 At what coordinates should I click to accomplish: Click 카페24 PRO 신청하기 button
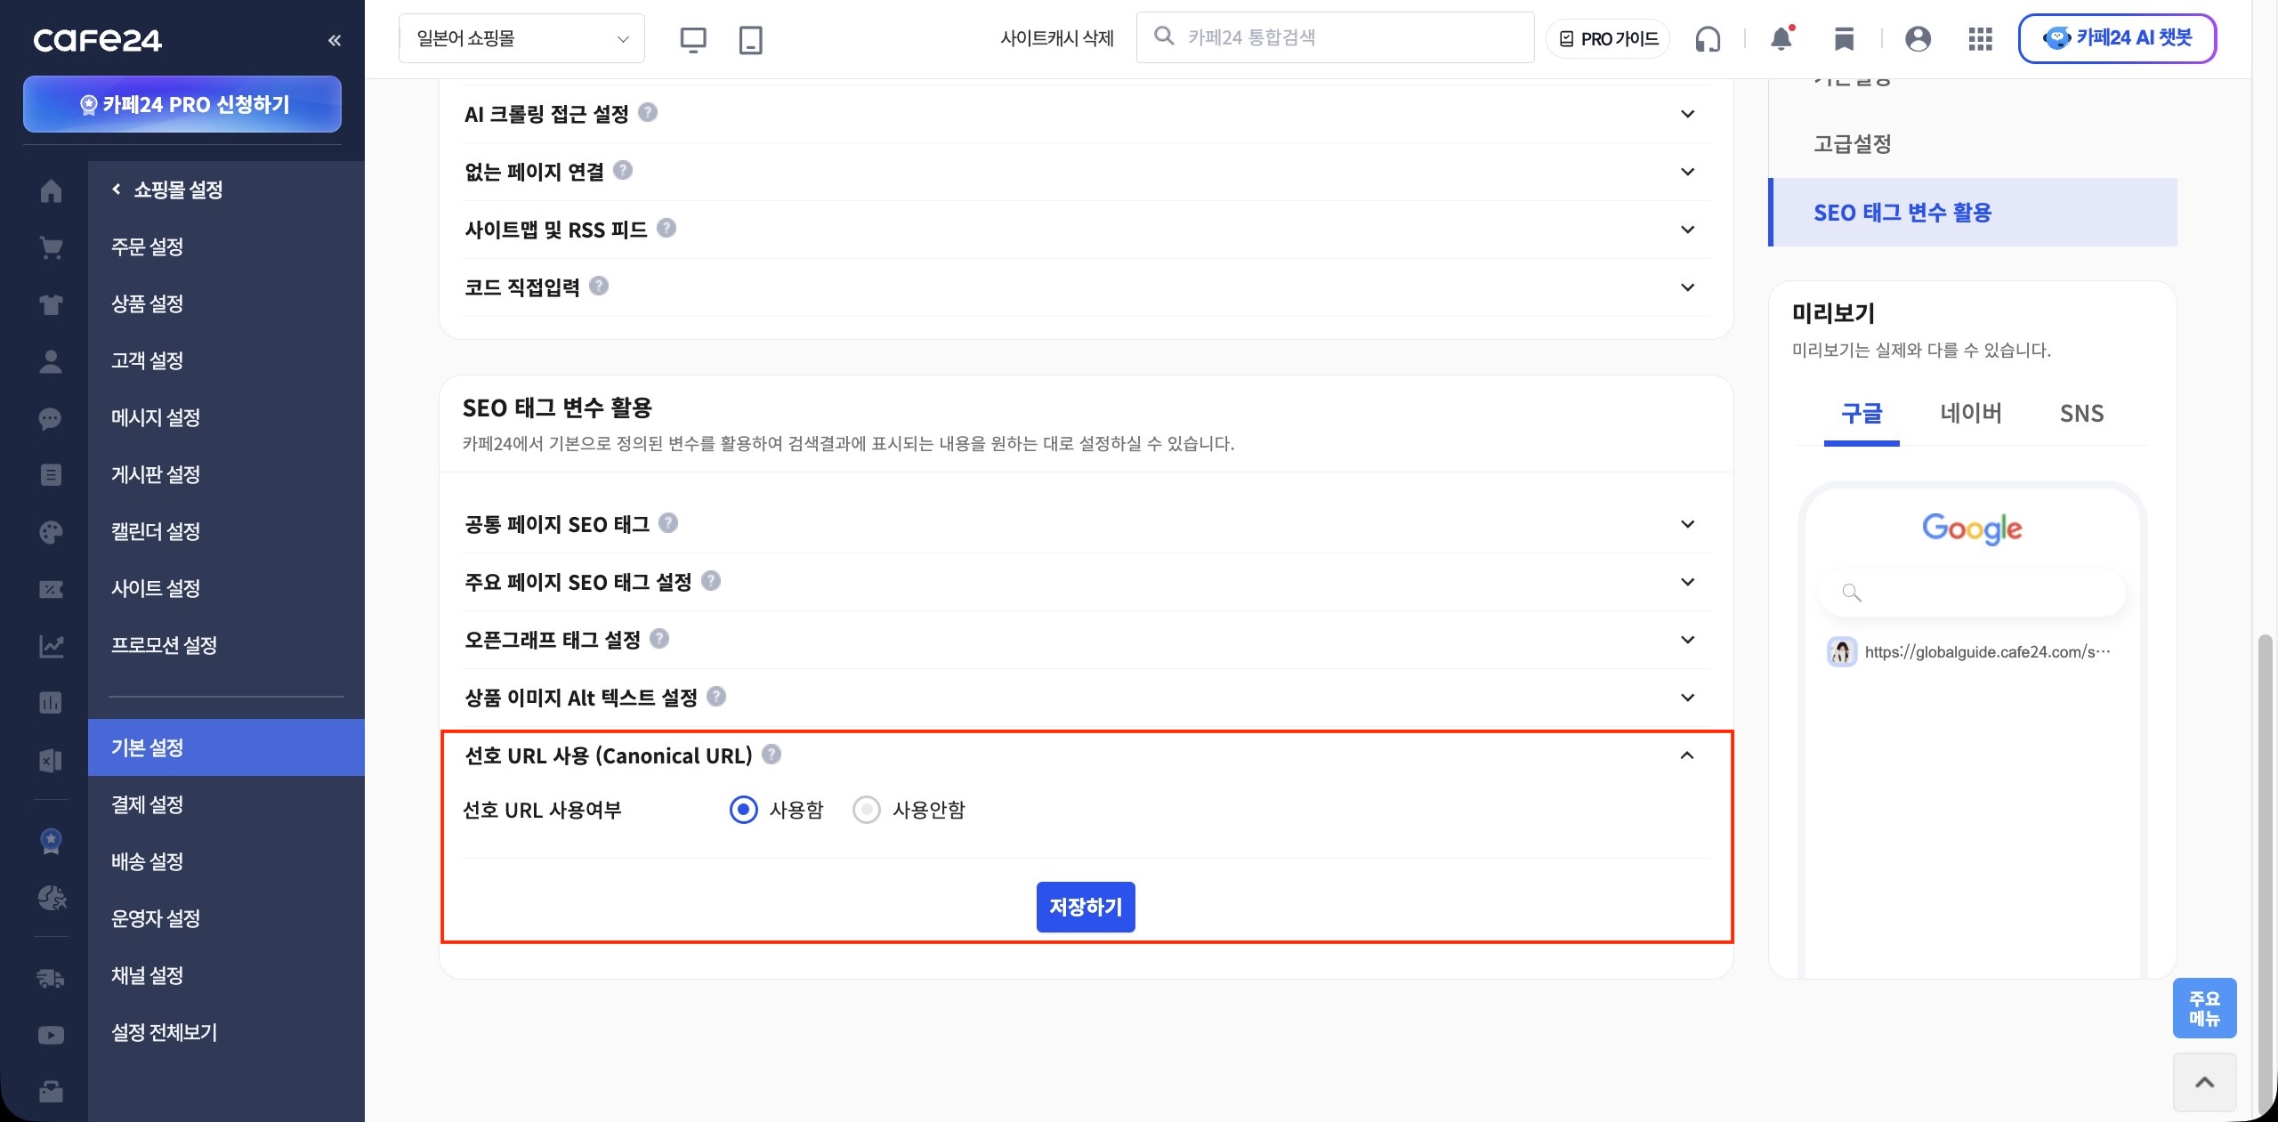(x=182, y=104)
